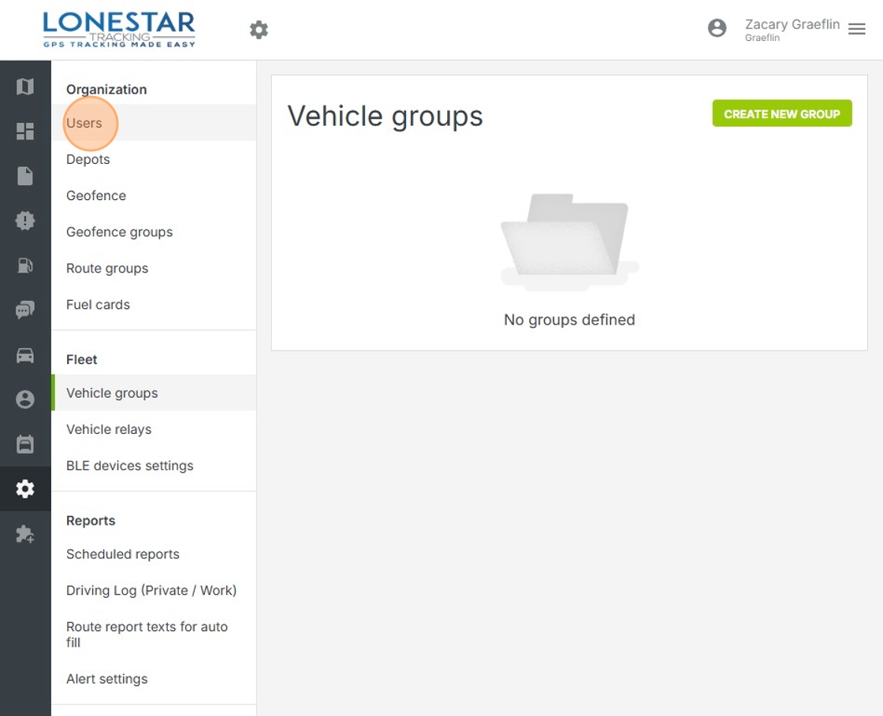
Task: Open the messages chat icon
Action: 25,310
